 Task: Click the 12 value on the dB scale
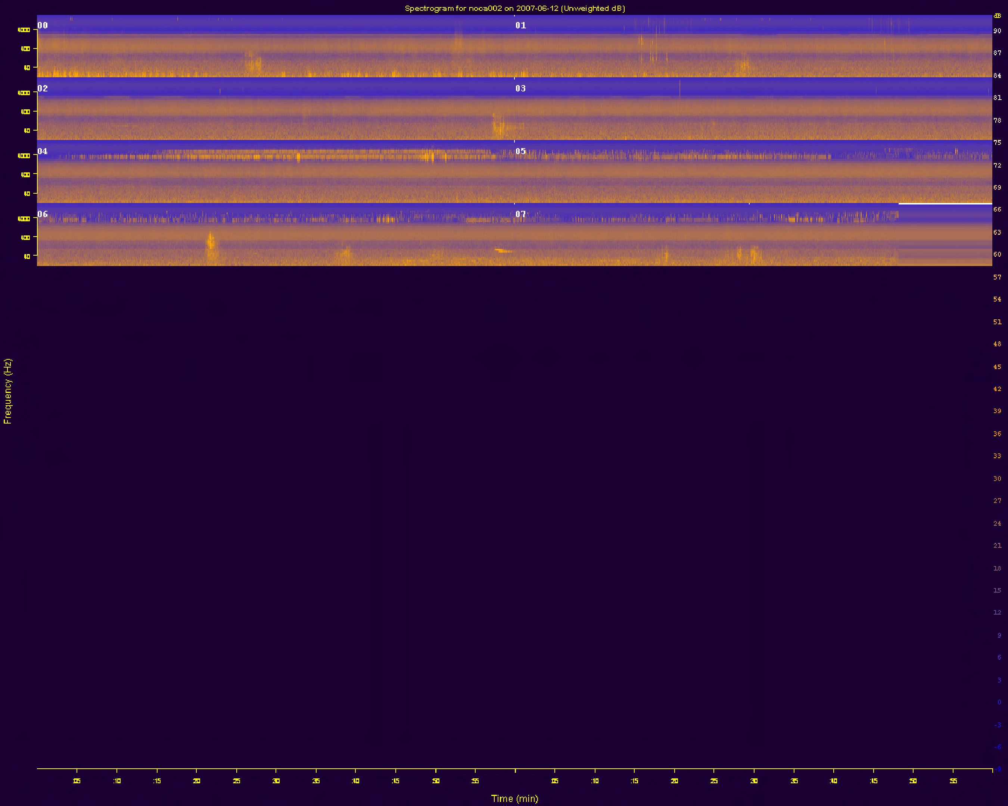(x=997, y=613)
